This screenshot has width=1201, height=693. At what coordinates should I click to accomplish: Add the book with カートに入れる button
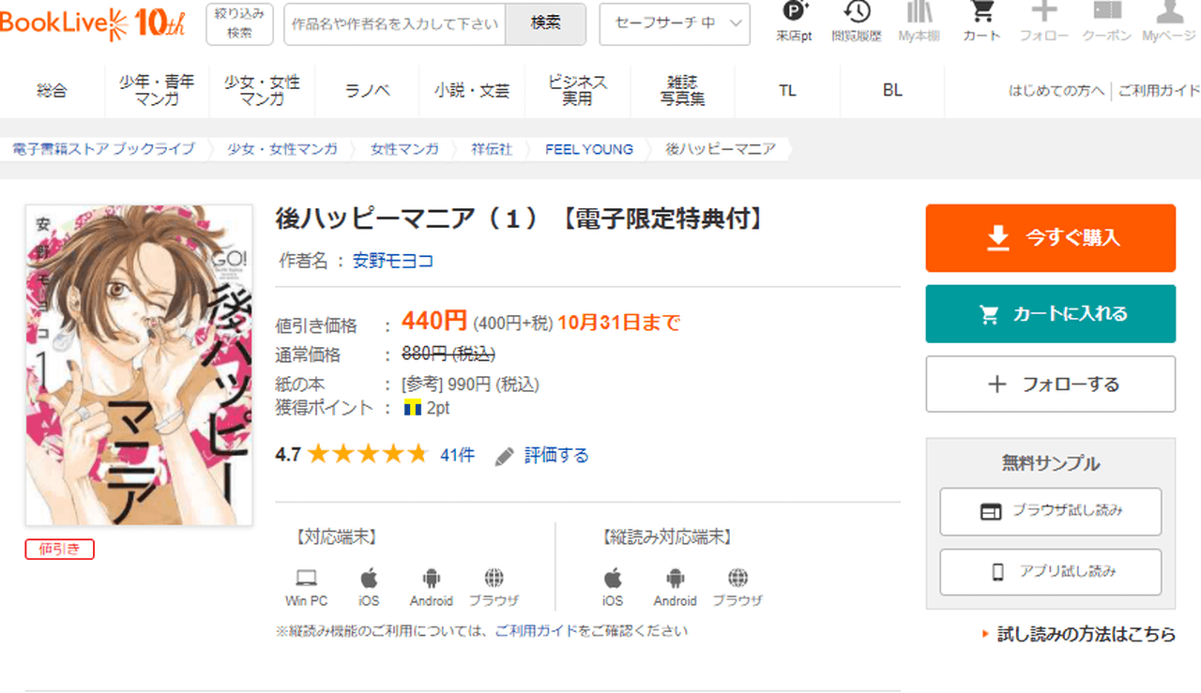click(1050, 314)
